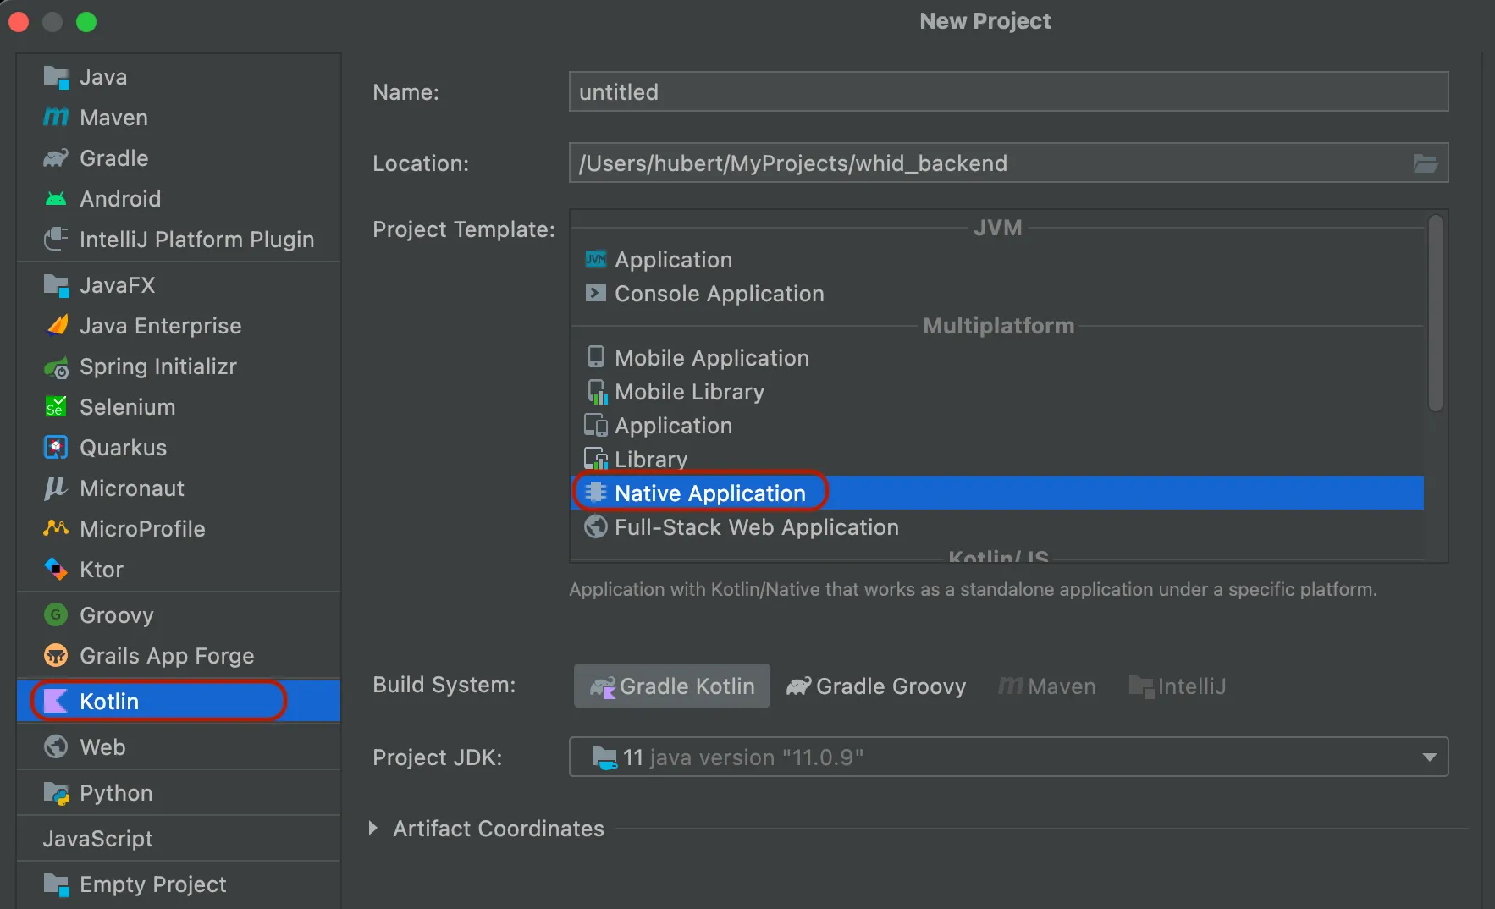
Task: Click the Micronaut mu icon
Action: pyautogui.click(x=56, y=488)
